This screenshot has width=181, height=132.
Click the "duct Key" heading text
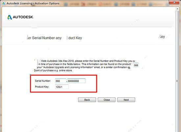pos(75,38)
